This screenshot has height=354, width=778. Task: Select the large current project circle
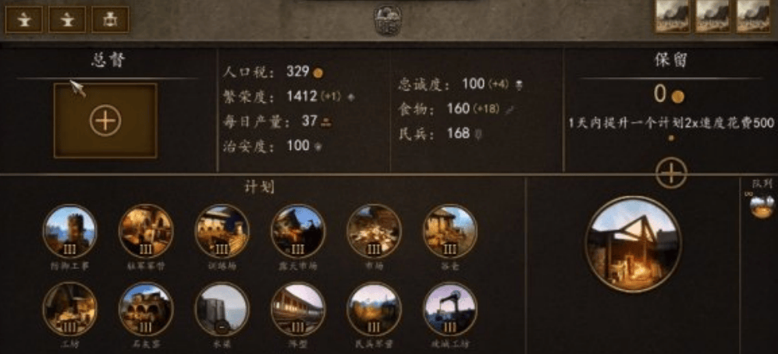pos(633,244)
